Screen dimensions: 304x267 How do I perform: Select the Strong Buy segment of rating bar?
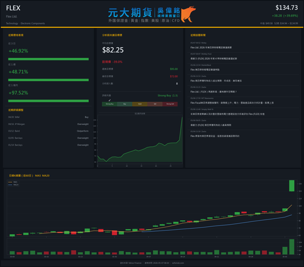tap(109, 104)
